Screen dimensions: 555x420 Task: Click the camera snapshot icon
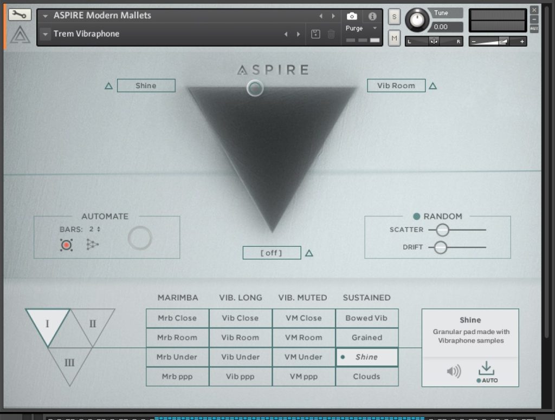(352, 16)
